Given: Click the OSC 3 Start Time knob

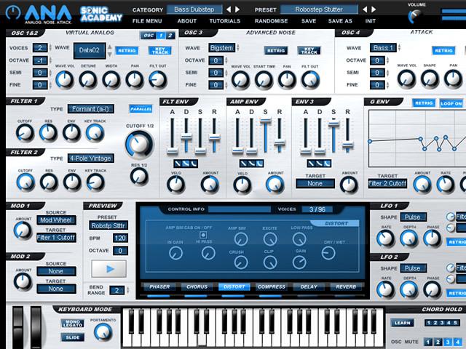Looking at the screenshot, I should 264,80.
